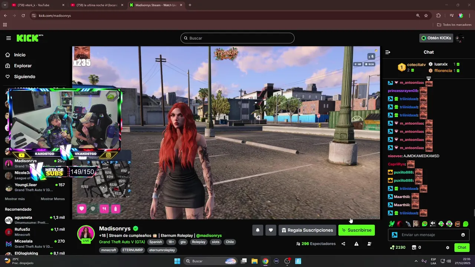Open Inicio in the sidebar

(20, 55)
